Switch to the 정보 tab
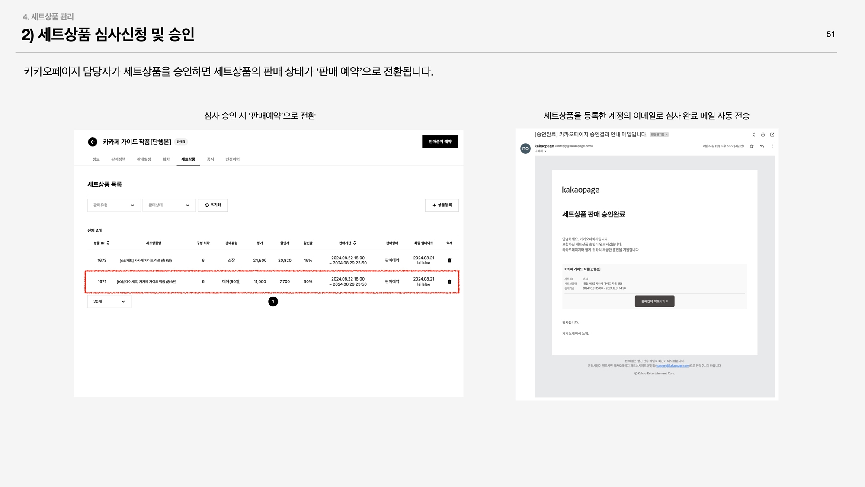865x487 pixels. click(96, 159)
